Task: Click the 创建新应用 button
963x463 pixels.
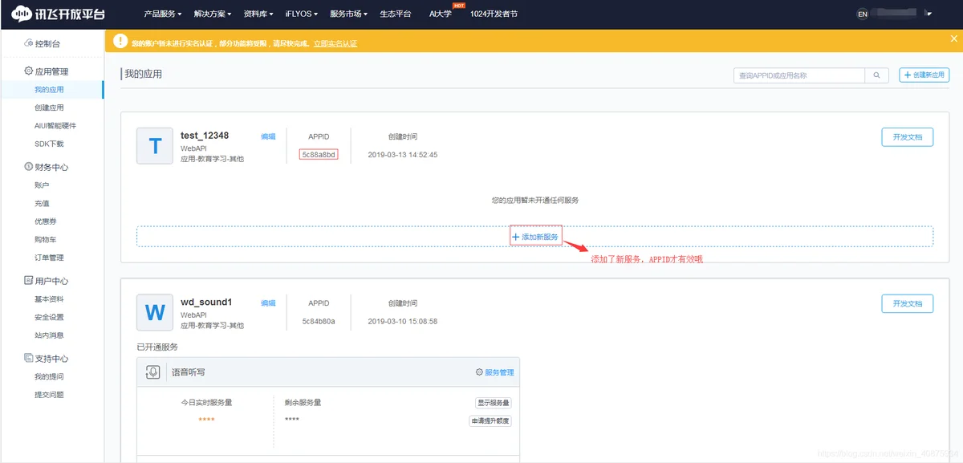Action: (x=924, y=75)
